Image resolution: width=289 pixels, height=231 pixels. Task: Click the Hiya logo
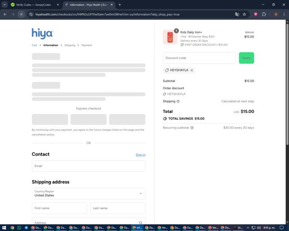(x=42, y=33)
